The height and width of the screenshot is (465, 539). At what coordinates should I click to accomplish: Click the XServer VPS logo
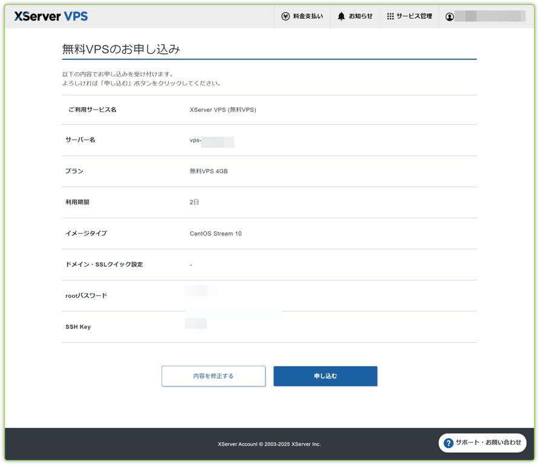(51, 16)
